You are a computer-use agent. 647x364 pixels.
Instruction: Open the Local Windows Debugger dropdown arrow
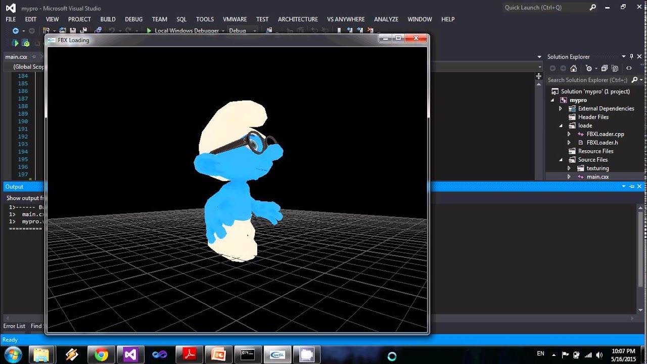pos(223,31)
